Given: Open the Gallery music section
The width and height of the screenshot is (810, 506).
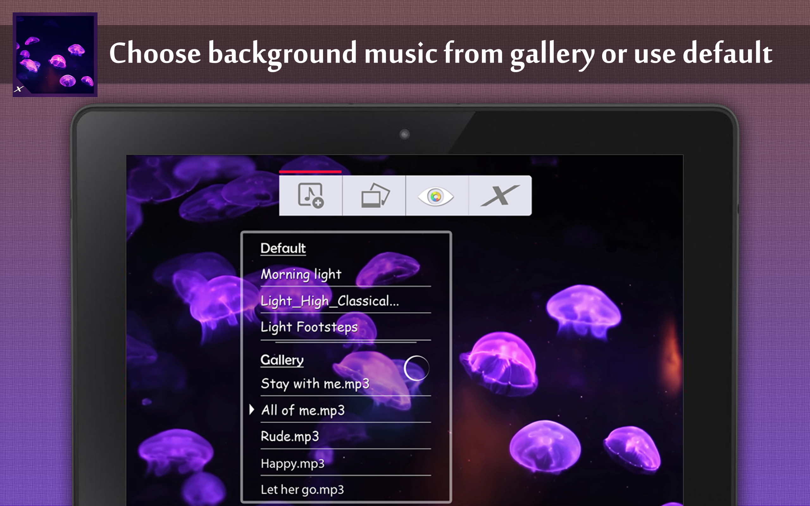Looking at the screenshot, I should [x=282, y=360].
